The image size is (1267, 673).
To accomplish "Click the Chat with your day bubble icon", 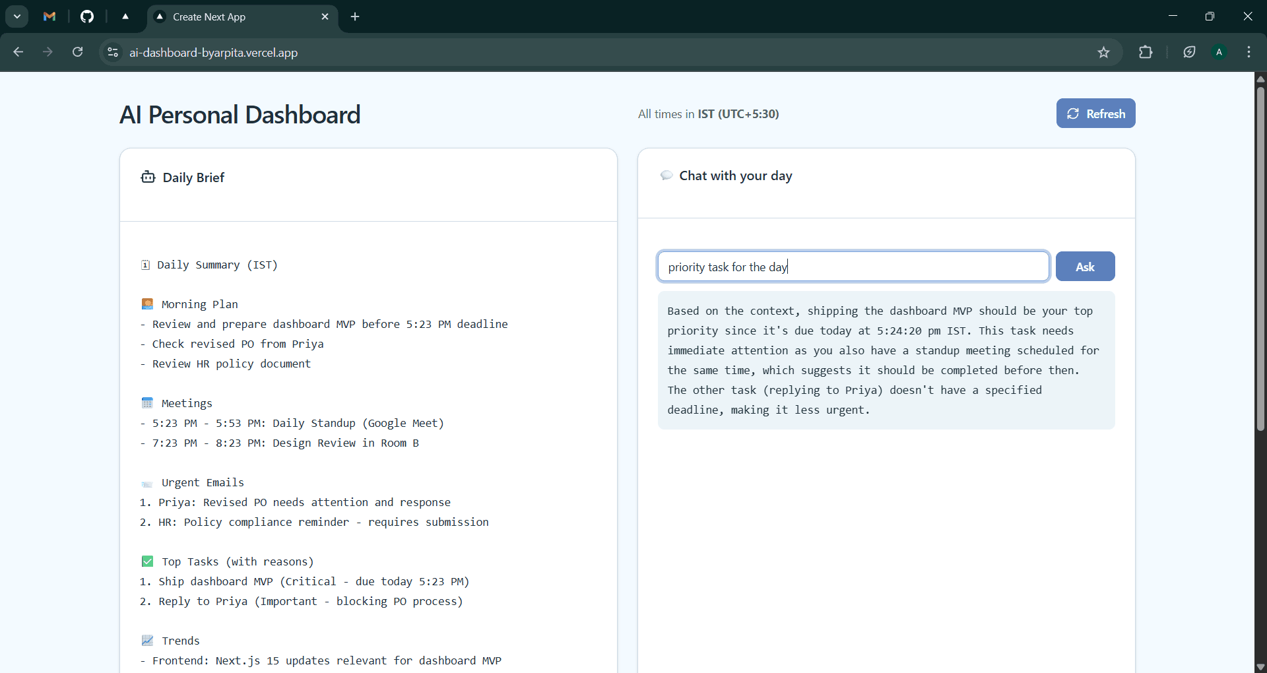I will pyautogui.click(x=666, y=176).
